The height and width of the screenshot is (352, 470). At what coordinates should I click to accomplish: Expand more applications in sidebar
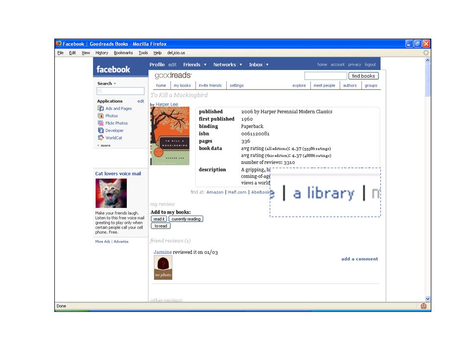104,146
